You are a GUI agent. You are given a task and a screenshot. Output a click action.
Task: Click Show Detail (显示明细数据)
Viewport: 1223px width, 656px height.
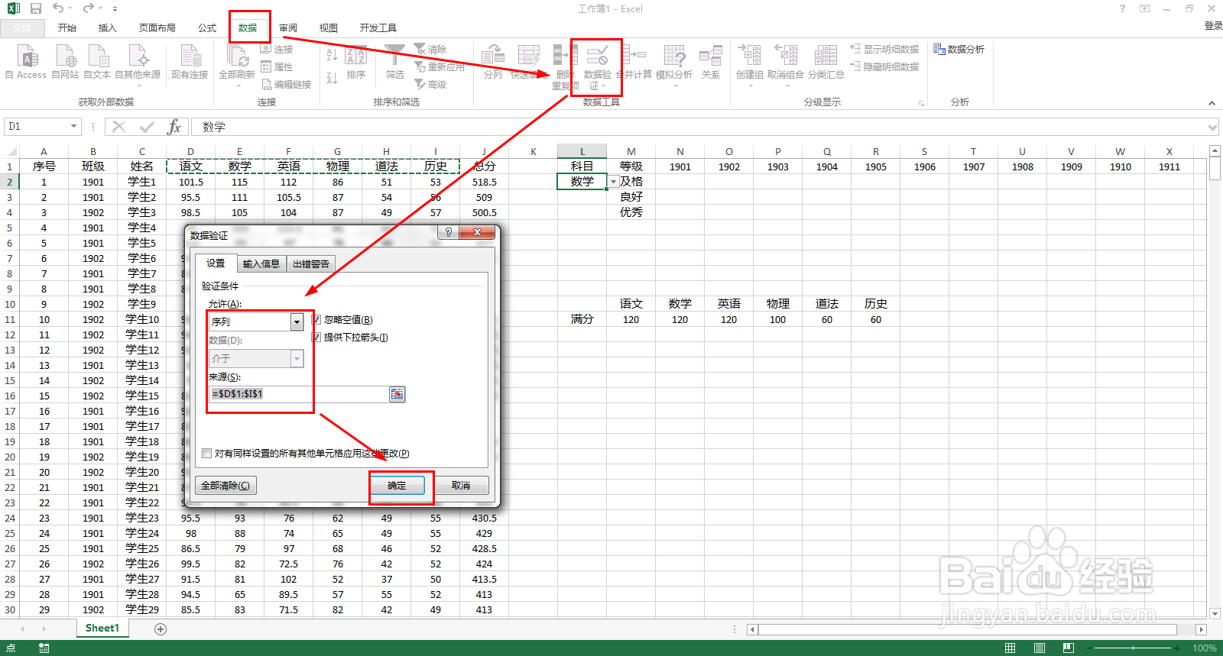click(x=884, y=49)
